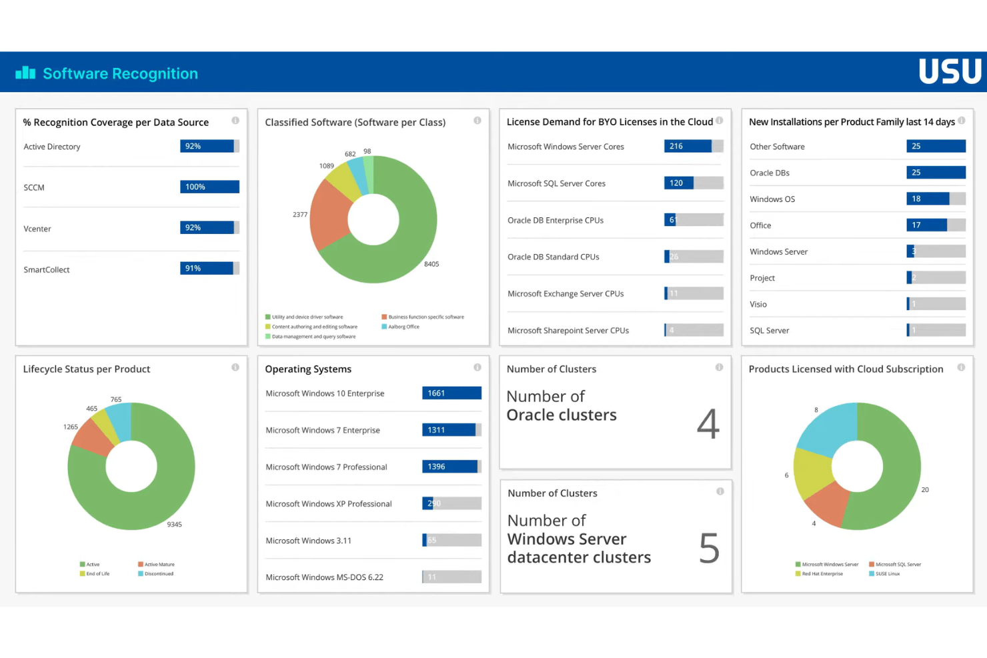
Task: Click the Vcenter data source label
Action: click(37, 229)
